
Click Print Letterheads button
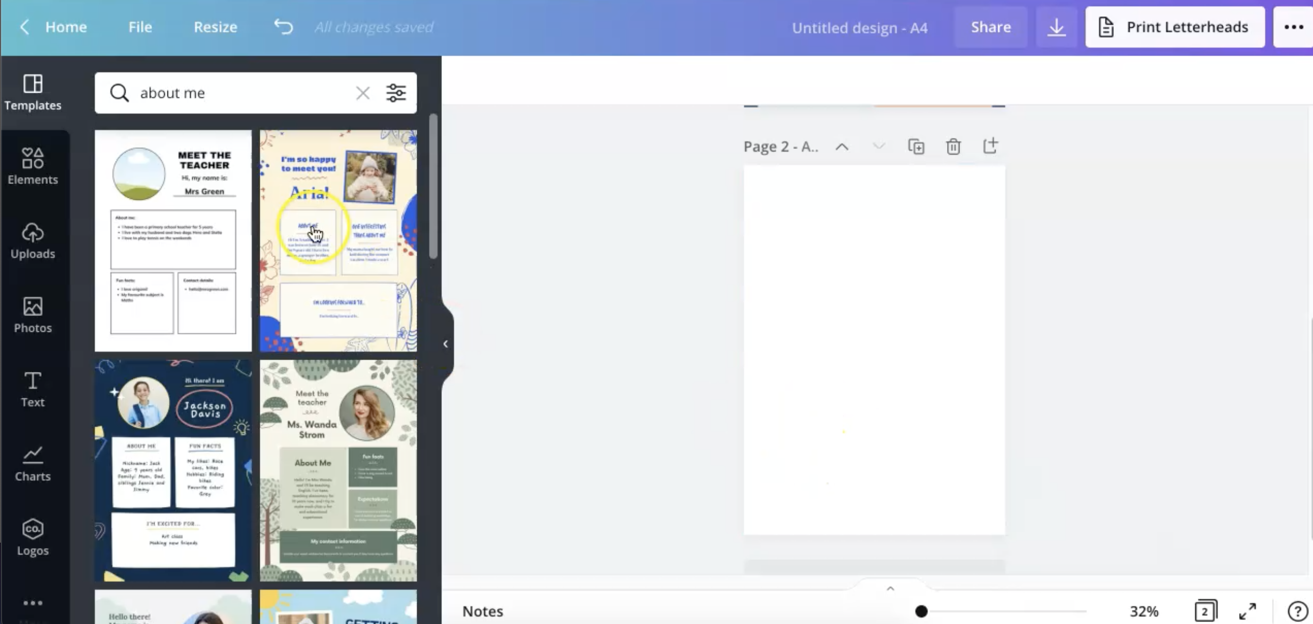(1175, 27)
